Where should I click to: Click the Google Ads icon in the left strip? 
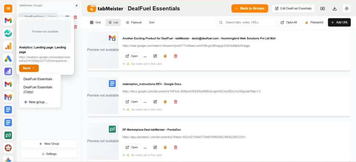[8, 59]
